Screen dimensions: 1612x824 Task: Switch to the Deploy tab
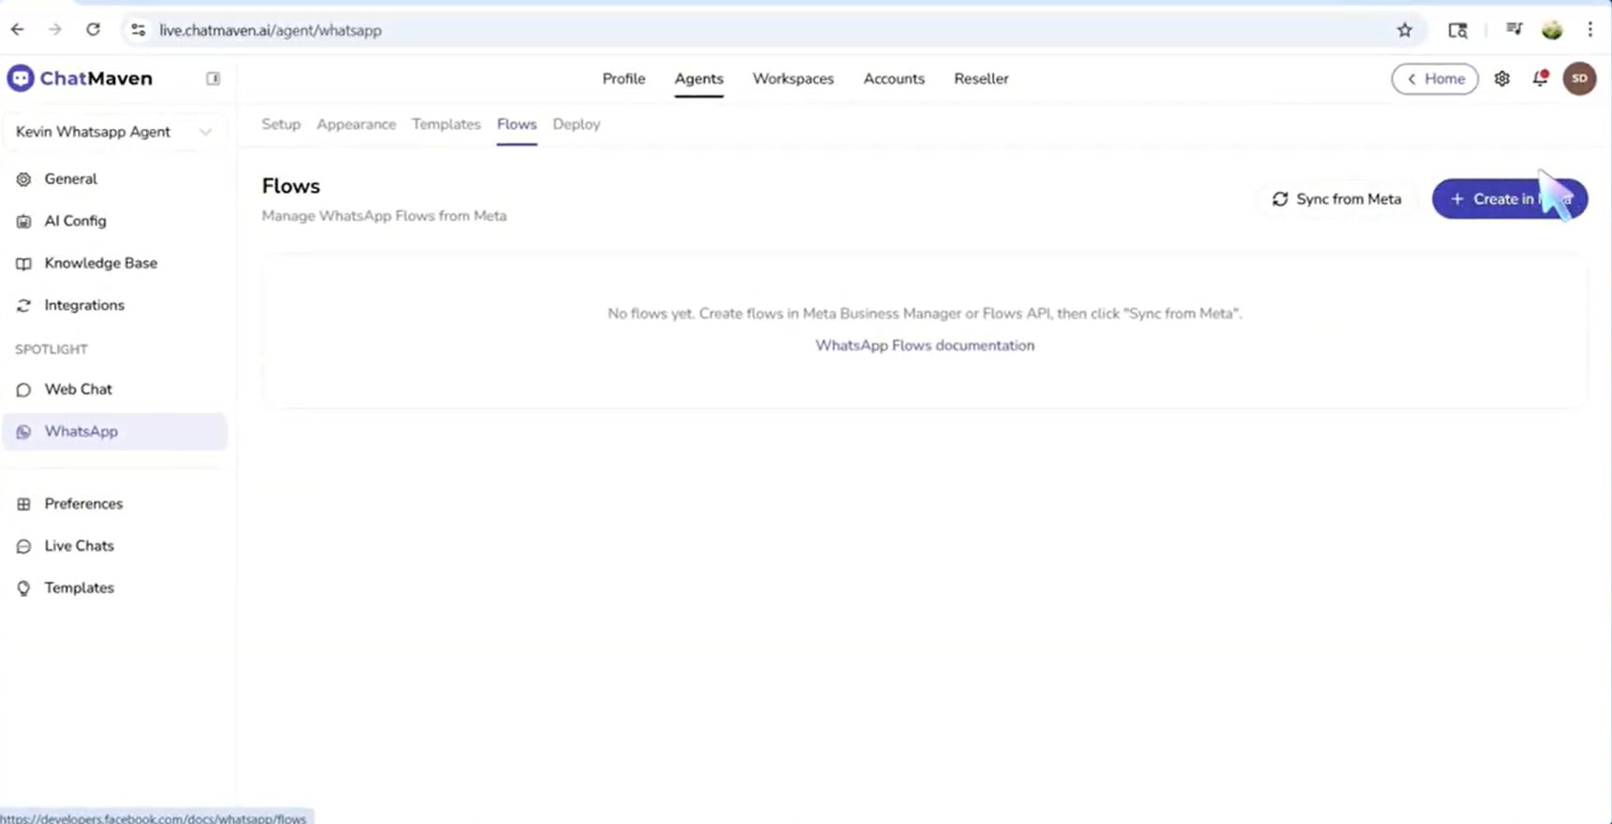pos(576,124)
